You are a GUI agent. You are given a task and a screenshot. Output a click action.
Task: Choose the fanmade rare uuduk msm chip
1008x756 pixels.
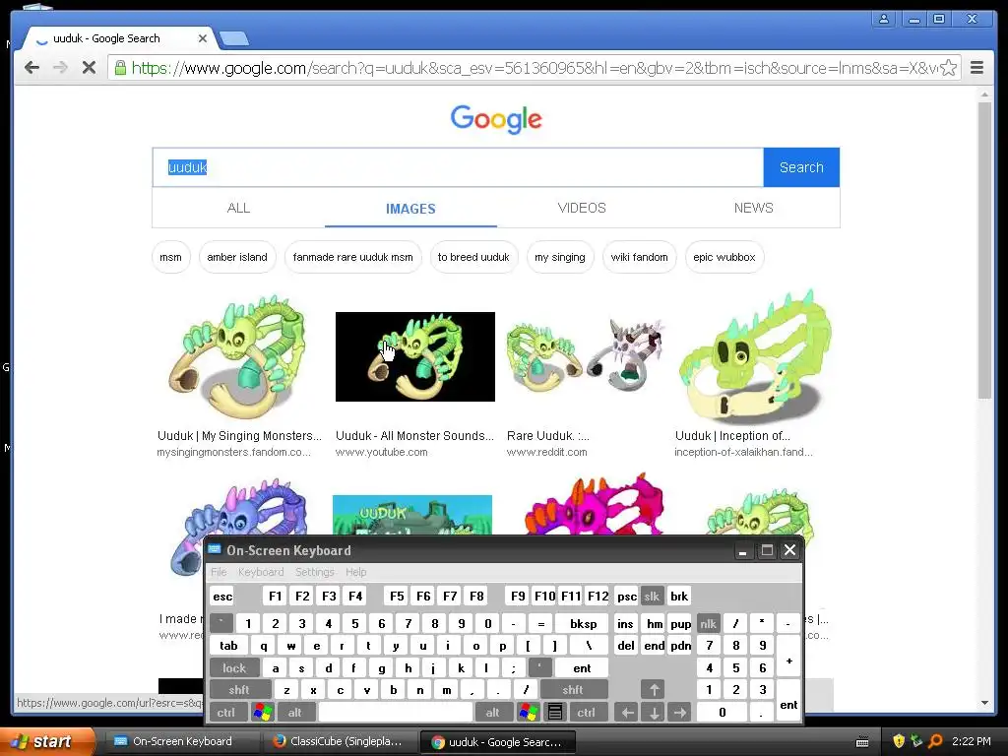coord(353,257)
